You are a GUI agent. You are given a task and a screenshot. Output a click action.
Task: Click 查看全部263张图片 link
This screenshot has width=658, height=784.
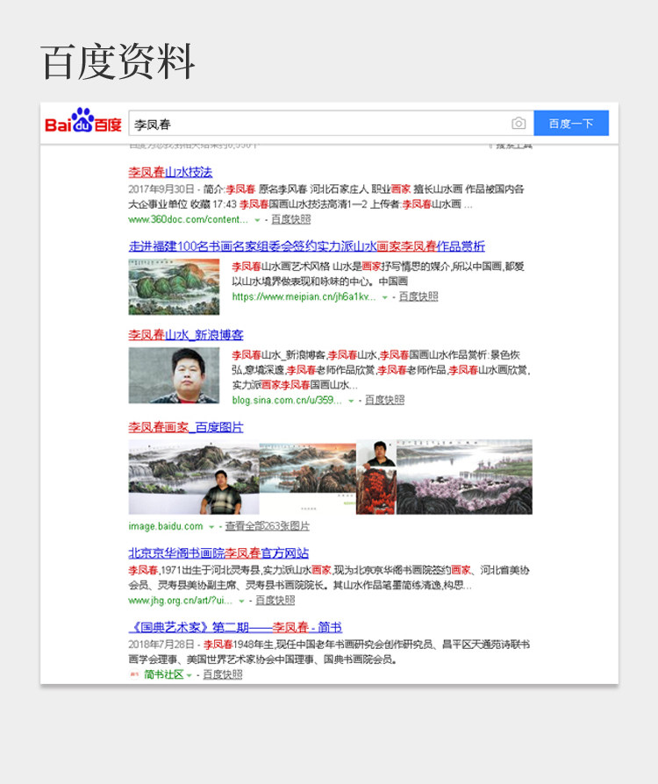tap(268, 526)
